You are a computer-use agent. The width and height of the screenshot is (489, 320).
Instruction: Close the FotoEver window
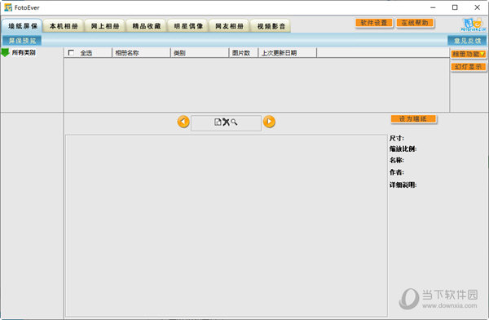click(x=477, y=7)
